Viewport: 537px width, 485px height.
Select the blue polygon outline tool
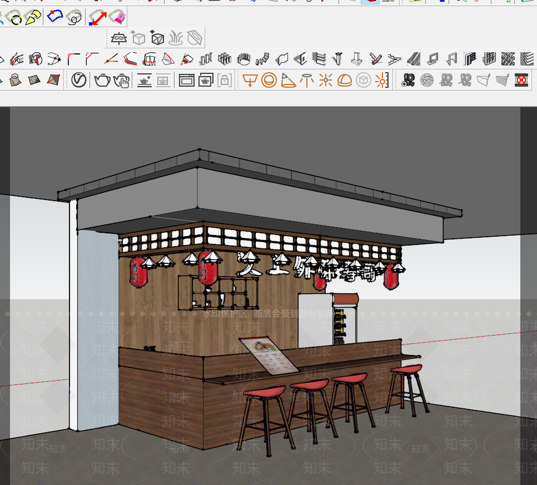pyautogui.click(x=55, y=15)
